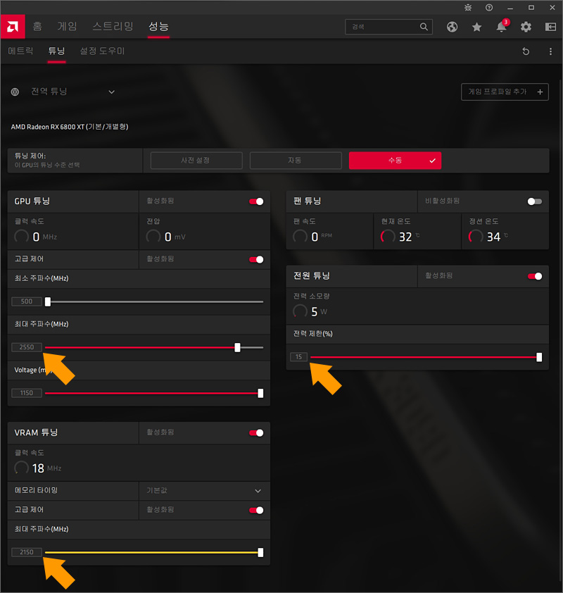563x593 pixels.
Task: Maximize the Radeon Software window
Action: [x=531, y=8]
